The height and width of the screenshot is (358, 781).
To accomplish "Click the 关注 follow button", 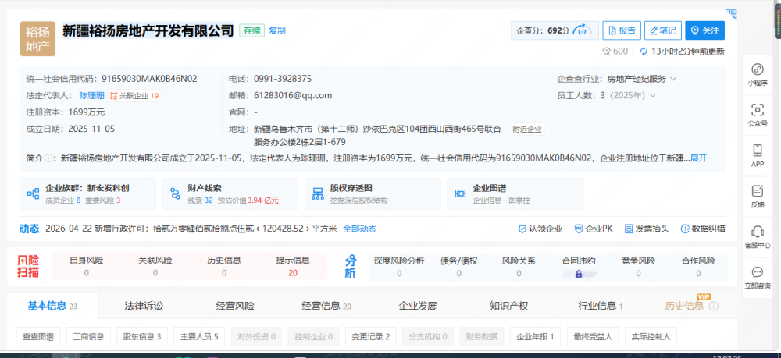I will 704,30.
